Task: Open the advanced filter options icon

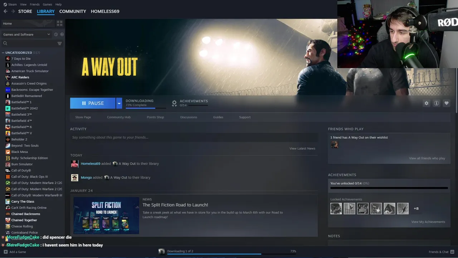Action: 59,43
